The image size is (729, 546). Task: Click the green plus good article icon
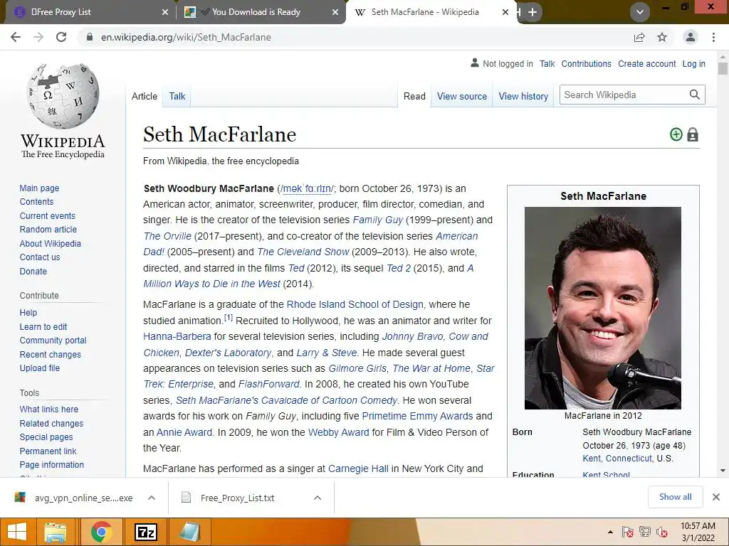coord(676,134)
